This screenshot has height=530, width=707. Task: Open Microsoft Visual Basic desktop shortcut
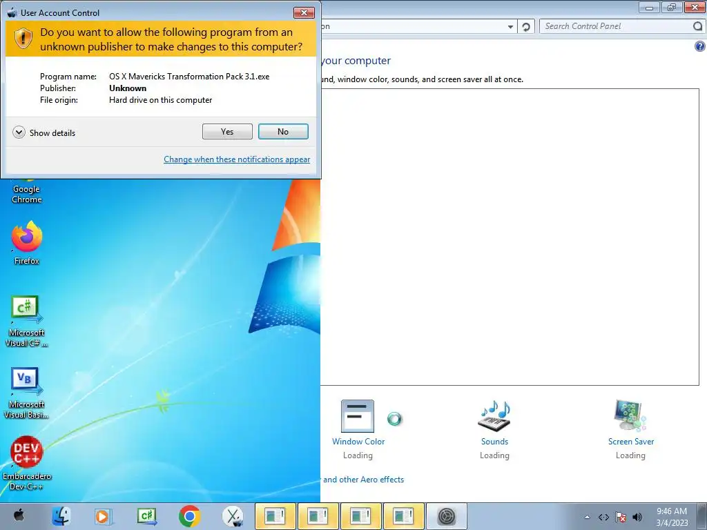[27, 393]
